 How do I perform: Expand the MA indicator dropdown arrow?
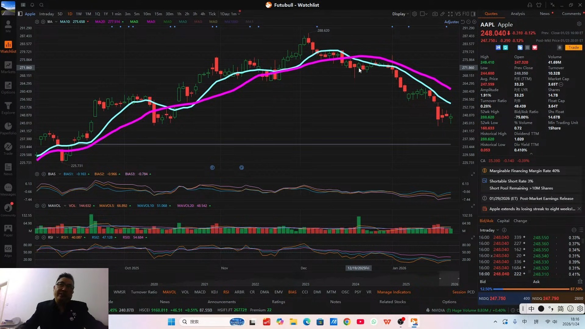56,22
